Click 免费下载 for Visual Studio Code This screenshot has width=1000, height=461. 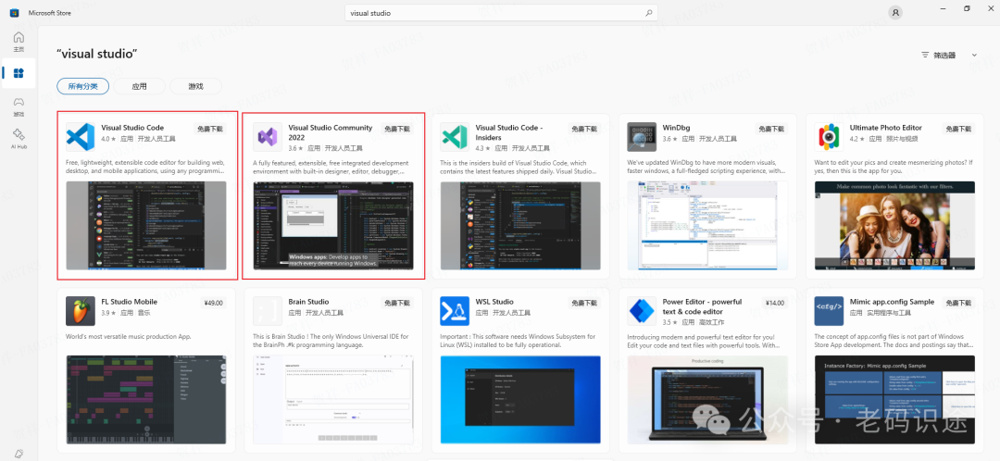tap(210, 129)
